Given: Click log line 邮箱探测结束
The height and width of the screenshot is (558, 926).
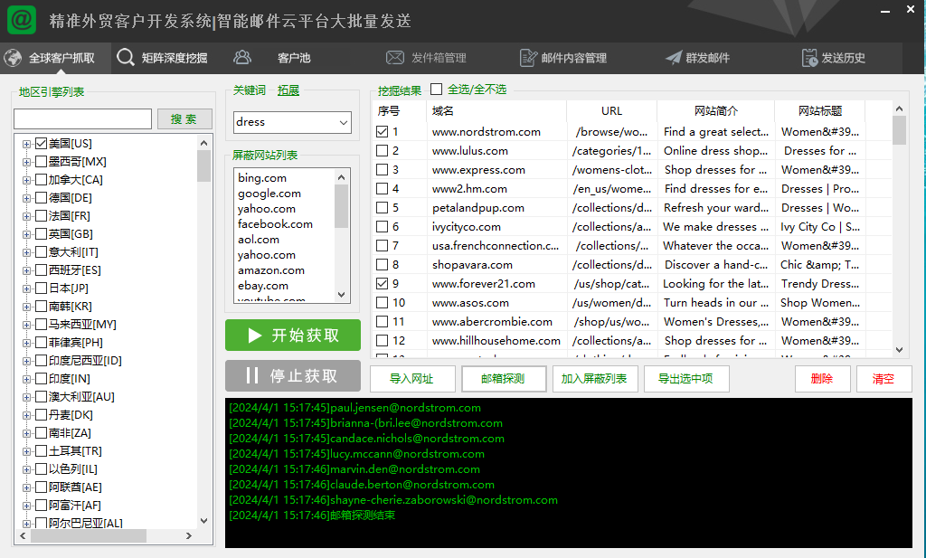Looking at the screenshot, I should coord(312,515).
